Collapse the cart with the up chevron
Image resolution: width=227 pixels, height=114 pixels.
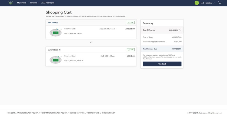[91, 42]
